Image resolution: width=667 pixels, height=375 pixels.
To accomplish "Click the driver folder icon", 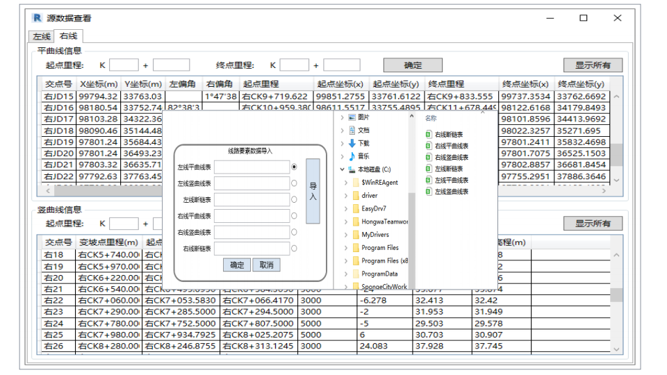I will [356, 196].
